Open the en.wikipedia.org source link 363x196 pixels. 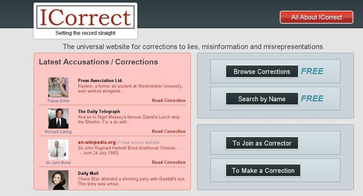(x=97, y=142)
